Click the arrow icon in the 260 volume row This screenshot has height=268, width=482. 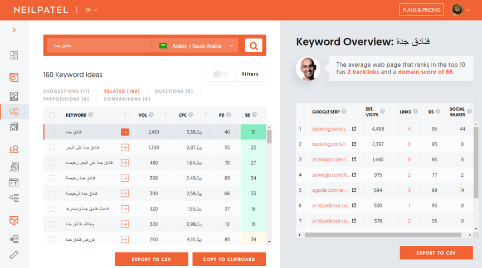click(125, 240)
